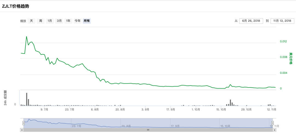The width and height of the screenshot is (296, 134).
Task: Select the 周 zoom range
Action: pos(41,21)
